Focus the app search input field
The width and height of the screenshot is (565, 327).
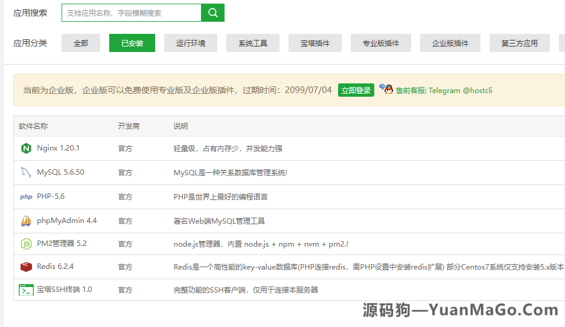131,13
